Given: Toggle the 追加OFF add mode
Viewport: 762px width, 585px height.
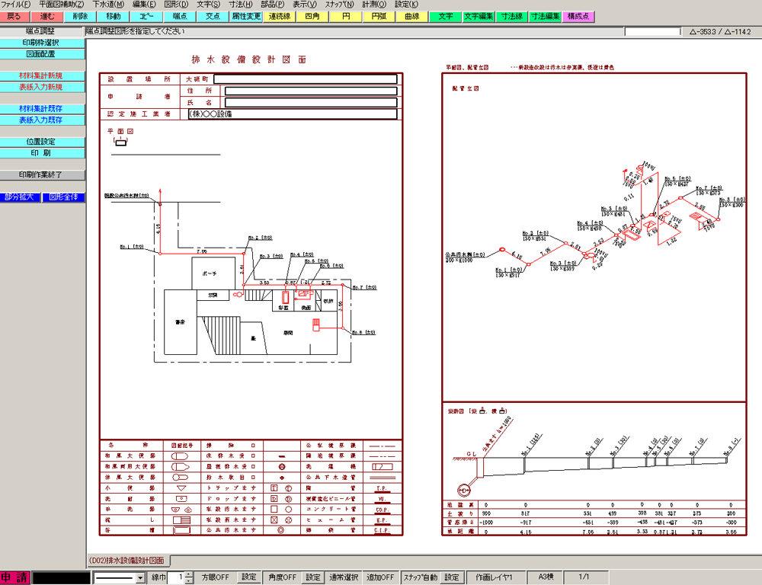Looking at the screenshot, I should 380,577.
